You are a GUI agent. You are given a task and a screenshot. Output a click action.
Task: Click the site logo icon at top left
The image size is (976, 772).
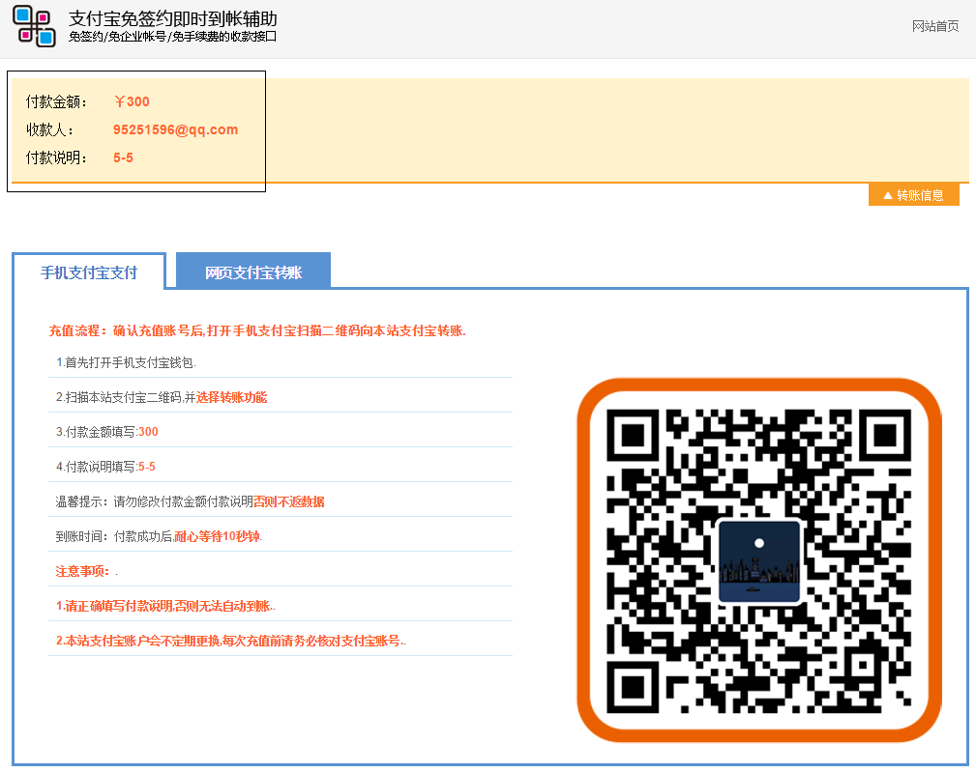[34, 26]
